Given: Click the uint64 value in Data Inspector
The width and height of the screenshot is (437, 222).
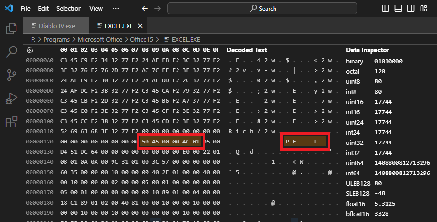Looking at the screenshot, I should point(403,163).
